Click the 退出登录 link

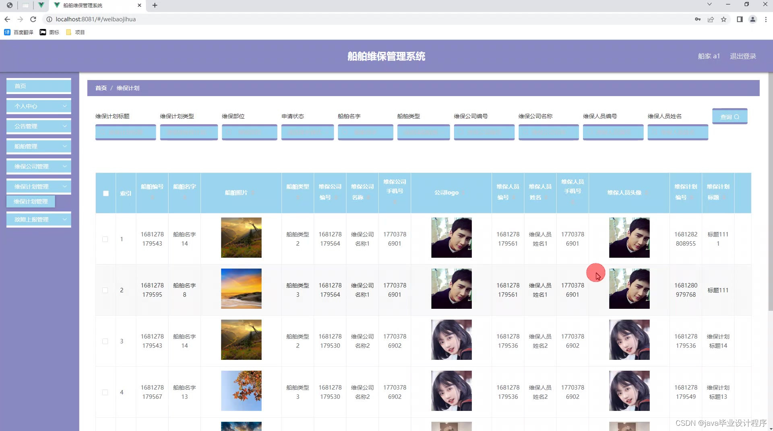click(x=743, y=56)
